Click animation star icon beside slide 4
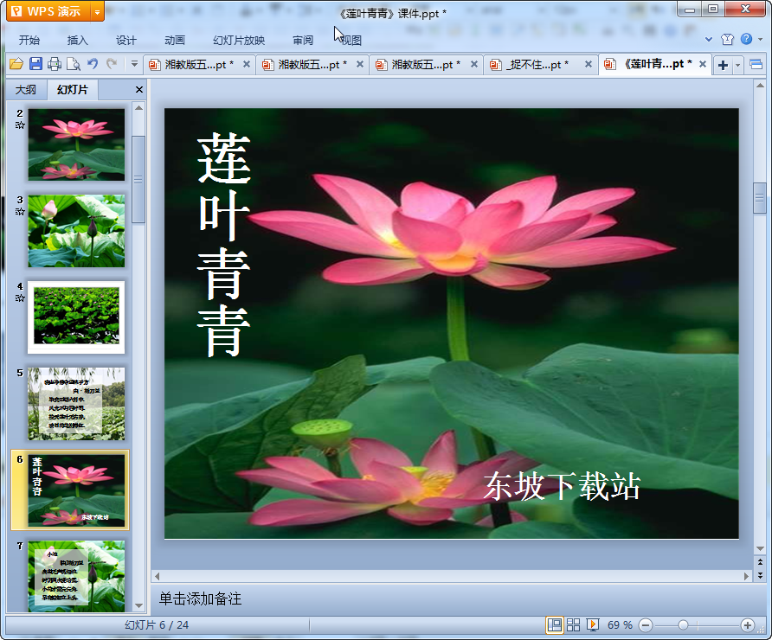Screen dimensions: 772x640 click(20, 298)
